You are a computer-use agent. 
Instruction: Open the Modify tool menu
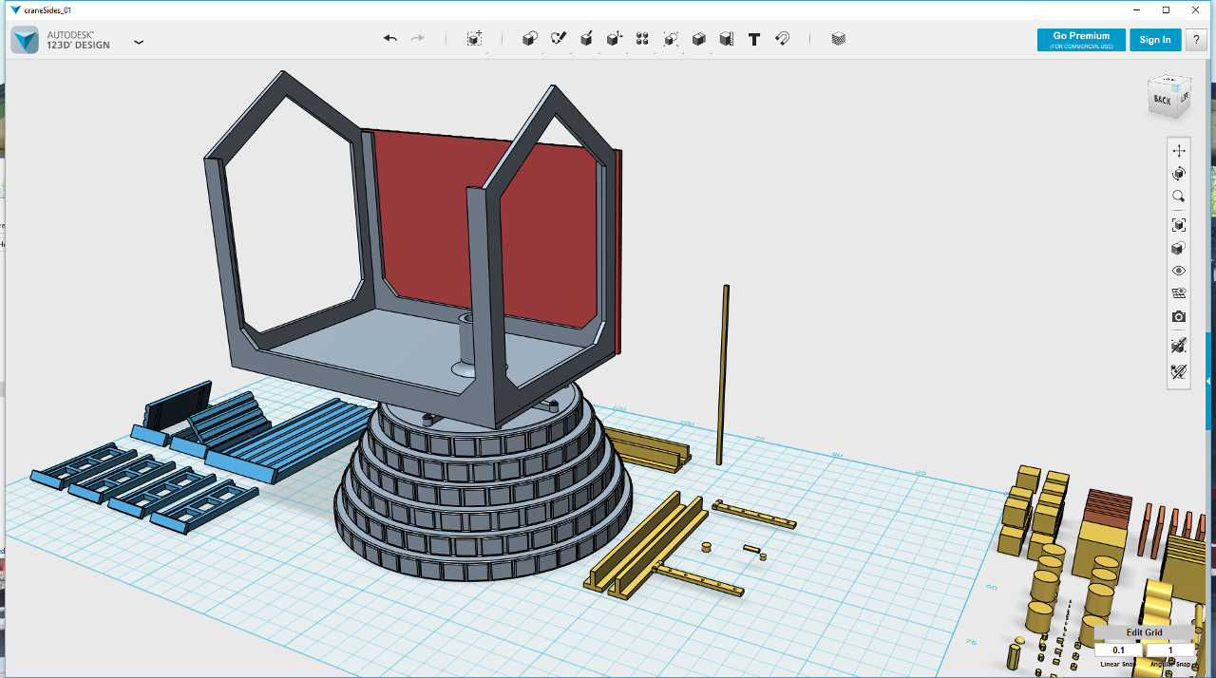[x=615, y=39]
